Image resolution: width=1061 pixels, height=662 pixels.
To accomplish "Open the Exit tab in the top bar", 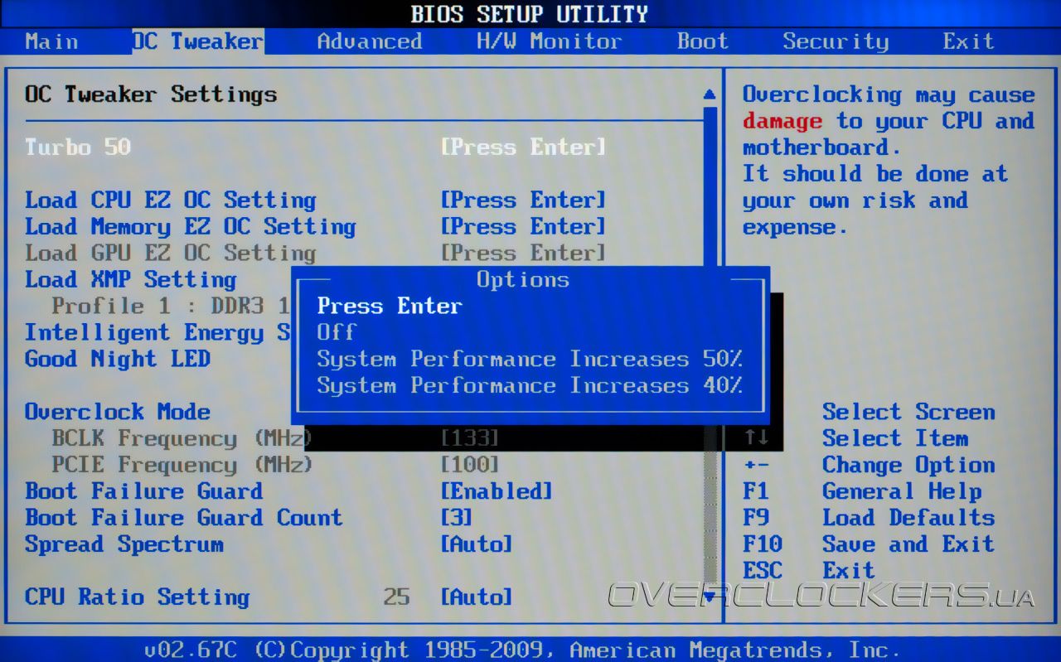I will (968, 41).
